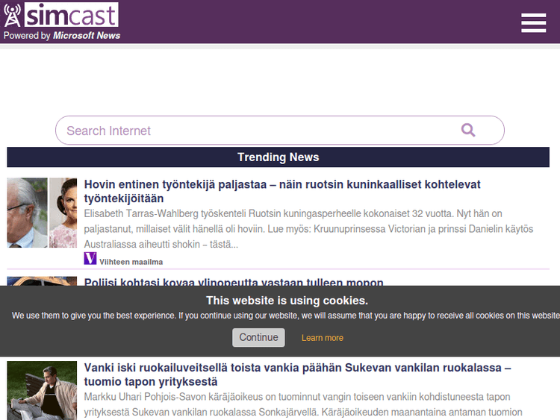The image size is (560, 420).
Task: Open the headline starting Hovin entinen työntekijä paljastaa
Action: [x=282, y=192]
